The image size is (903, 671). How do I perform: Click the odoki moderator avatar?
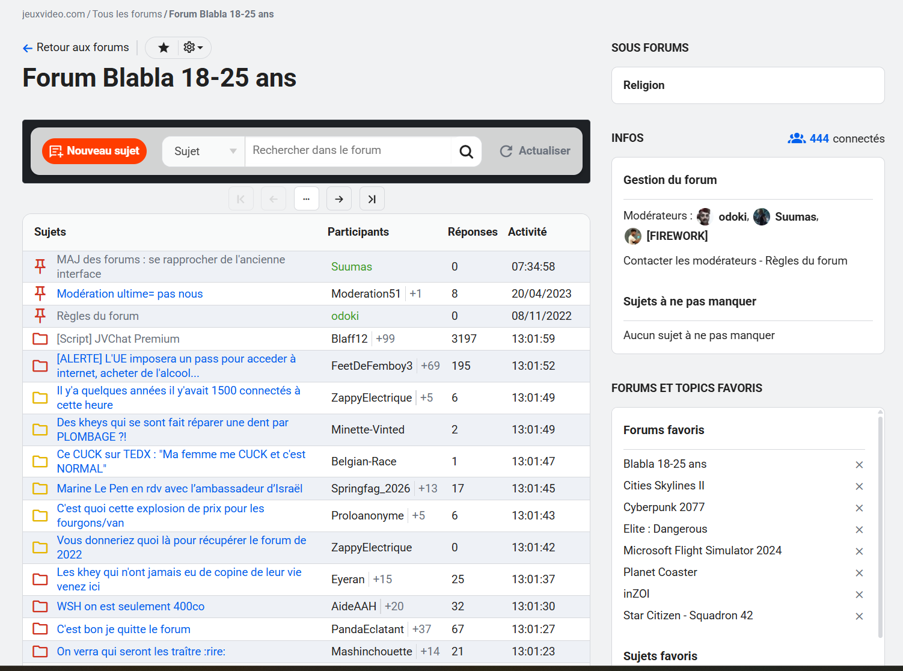point(705,216)
